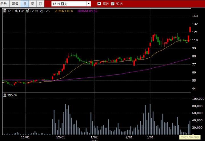Uncheck the 短均 short average checkbox

coord(113,4)
